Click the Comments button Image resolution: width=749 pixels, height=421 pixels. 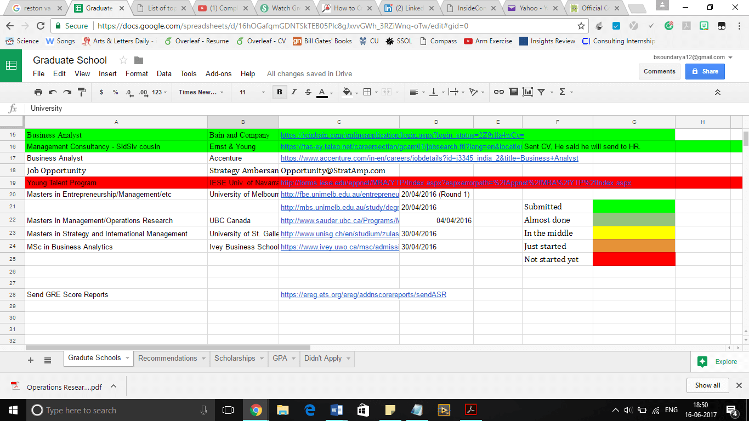point(660,71)
